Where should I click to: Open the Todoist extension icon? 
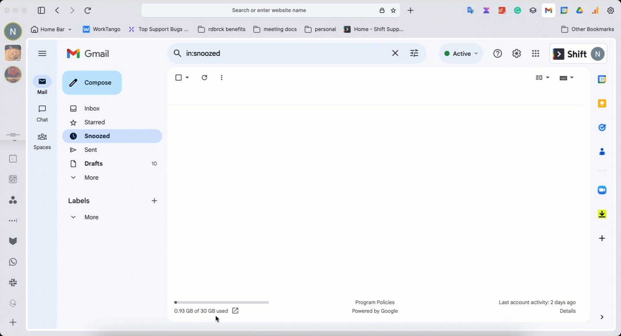[x=502, y=10]
